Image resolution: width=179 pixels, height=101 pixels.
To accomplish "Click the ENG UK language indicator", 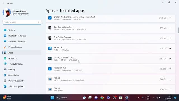I will pyautogui.click(x=148, y=98).
